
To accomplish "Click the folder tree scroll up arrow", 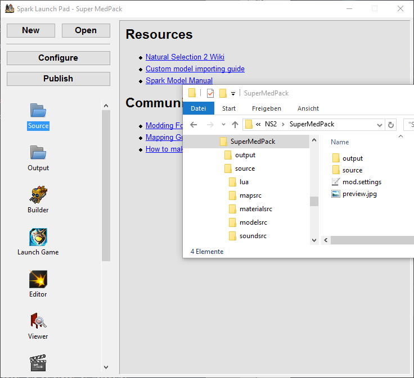I will (x=314, y=140).
